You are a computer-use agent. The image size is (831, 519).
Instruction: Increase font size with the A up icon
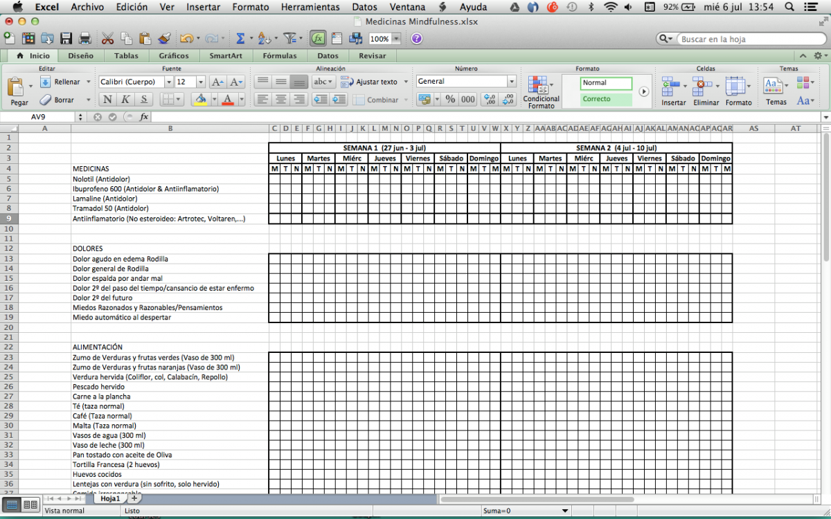tap(217, 82)
